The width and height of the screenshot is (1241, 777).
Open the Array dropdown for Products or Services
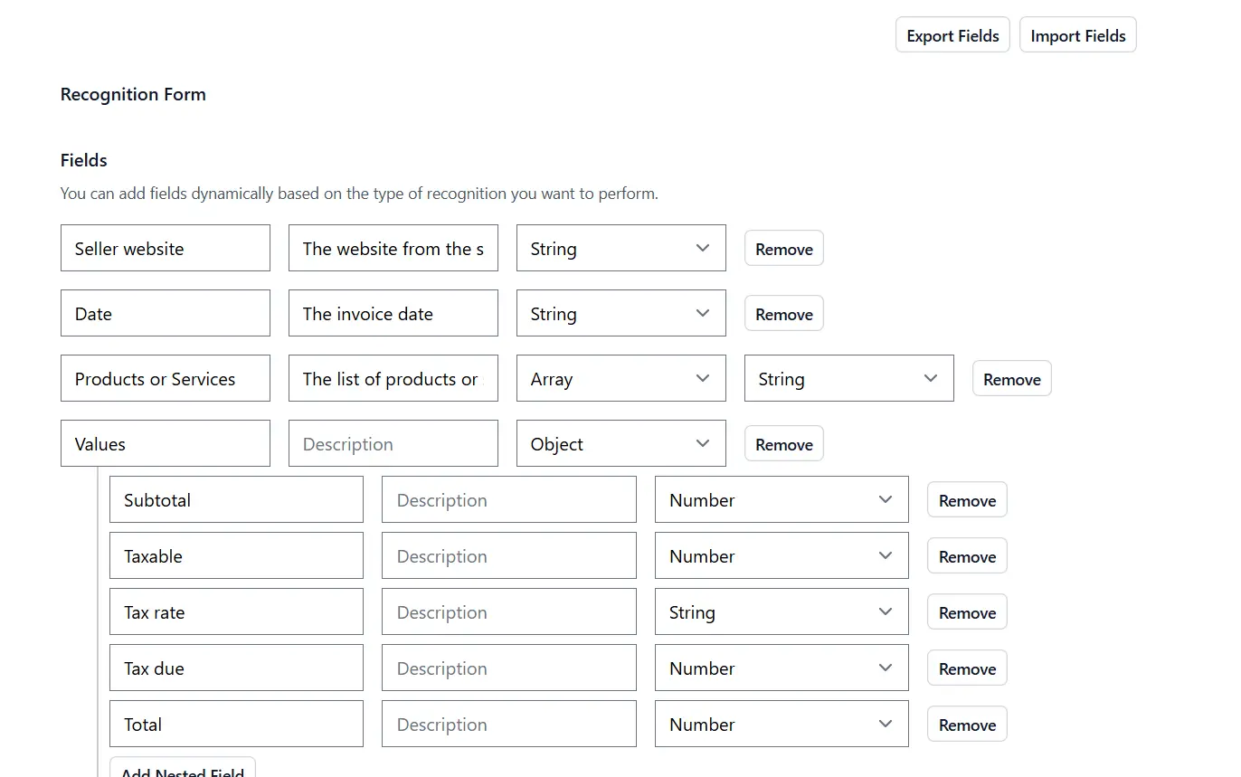click(620, 378)
